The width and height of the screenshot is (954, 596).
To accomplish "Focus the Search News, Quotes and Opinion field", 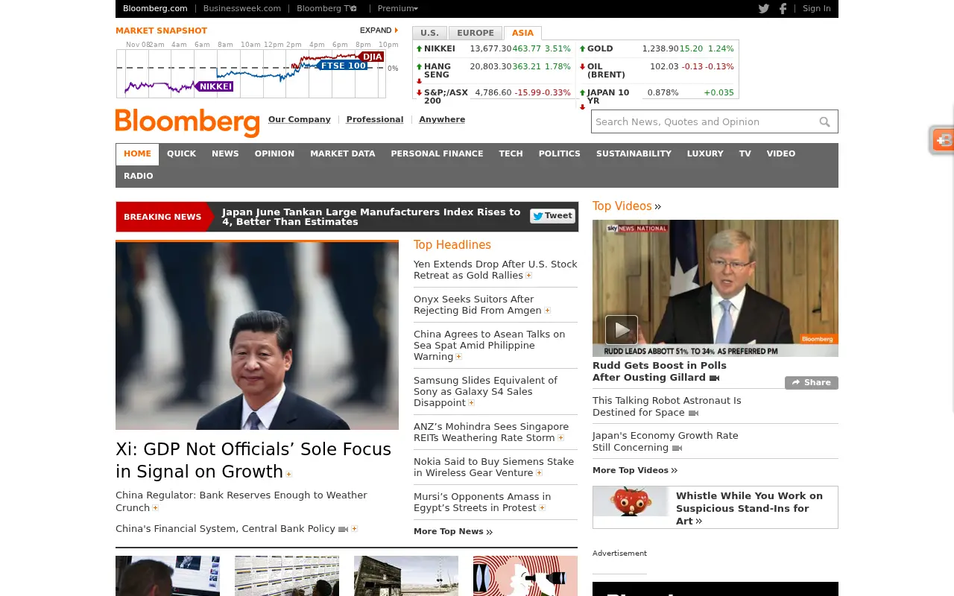I will pos(704,122).
